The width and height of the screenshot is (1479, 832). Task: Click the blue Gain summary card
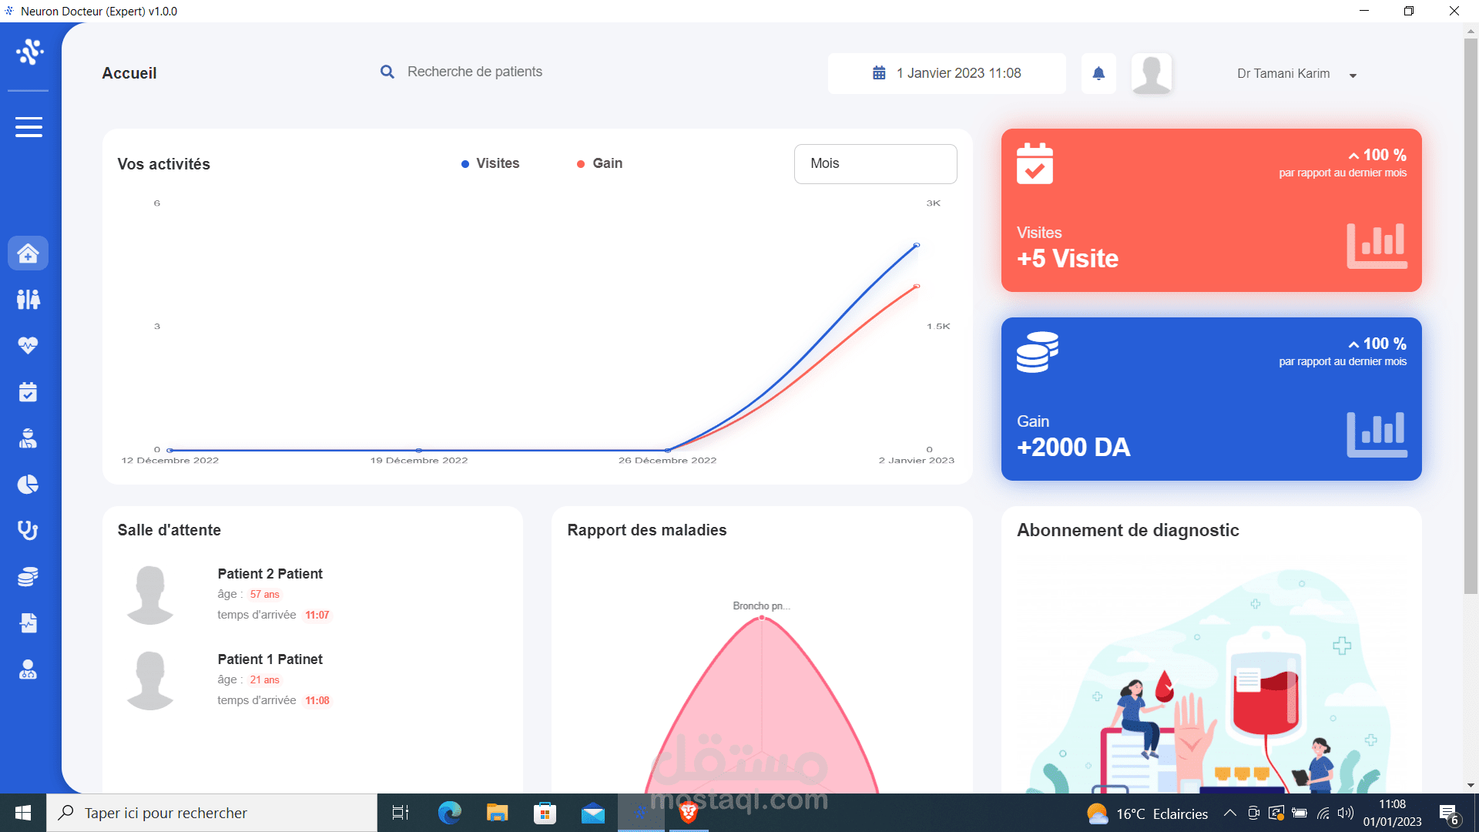pyautogui.click(x=1211, y=399)
